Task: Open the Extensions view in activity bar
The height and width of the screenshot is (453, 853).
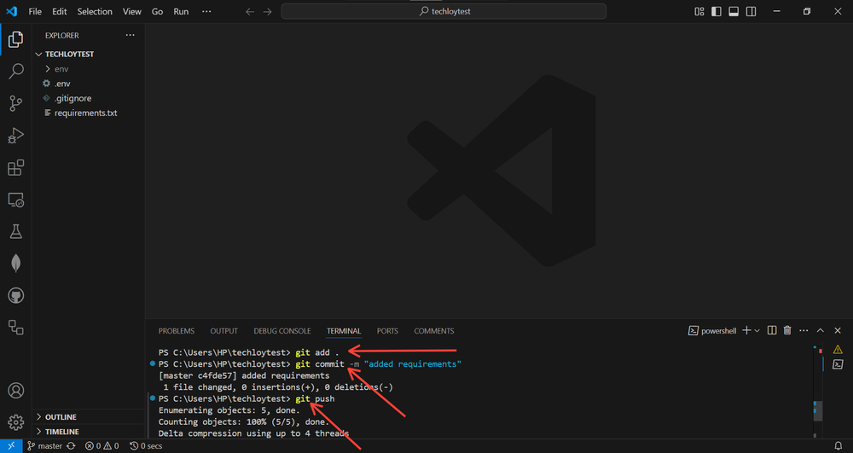Action: (15, 168)
